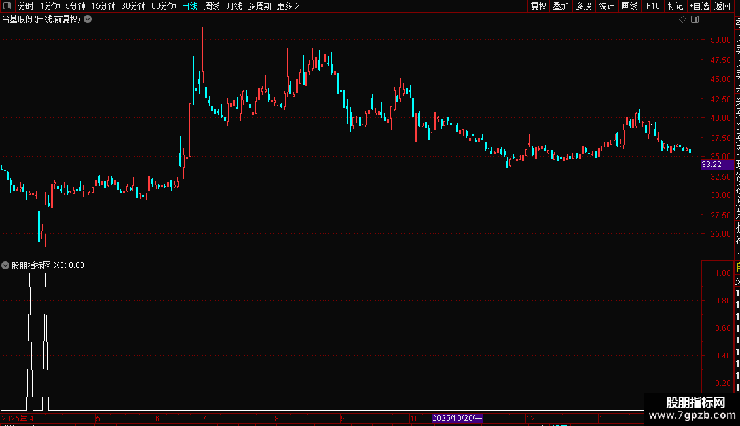This screenshot has height=426, width=740.
Task: Open the 股朋指标网 indicator dropdown arrow
Action: pyautogui.click(x=5, y=265)
